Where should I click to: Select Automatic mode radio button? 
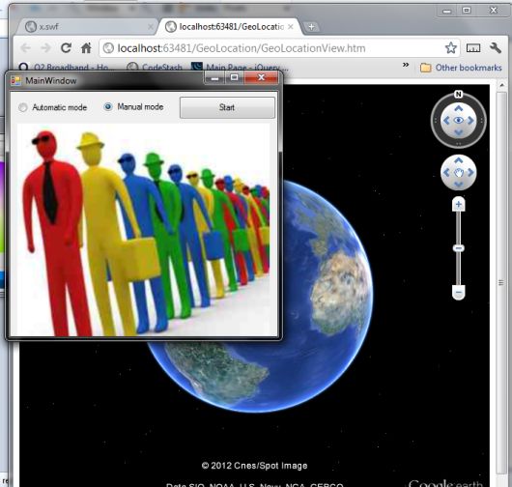click(x=23, y=107)
